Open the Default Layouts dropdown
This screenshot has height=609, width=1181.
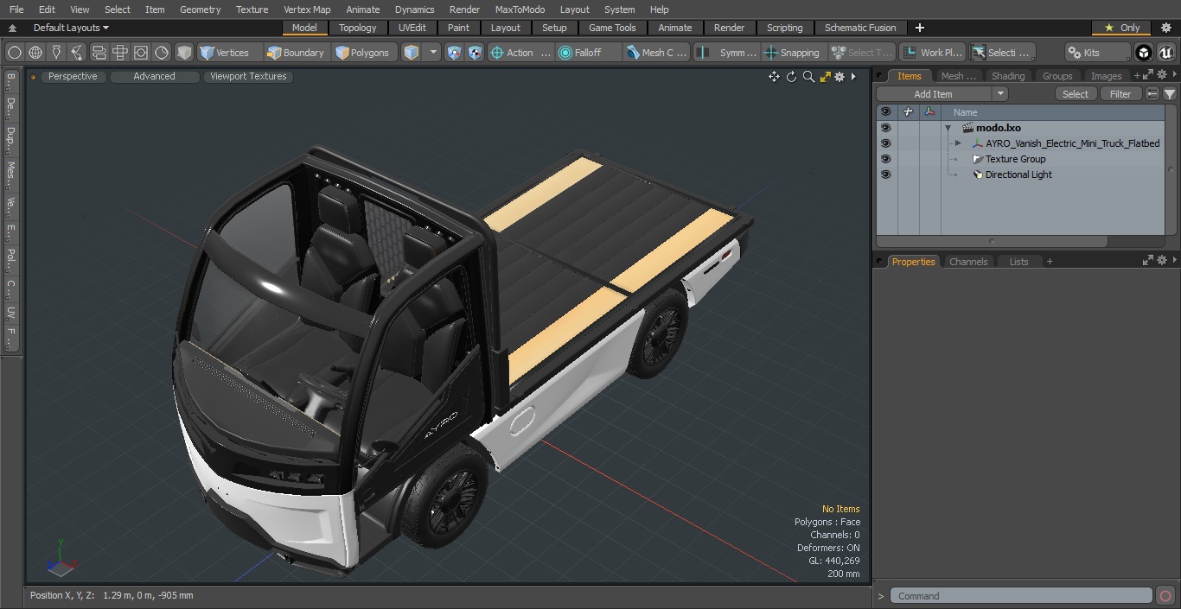point(71,28)
